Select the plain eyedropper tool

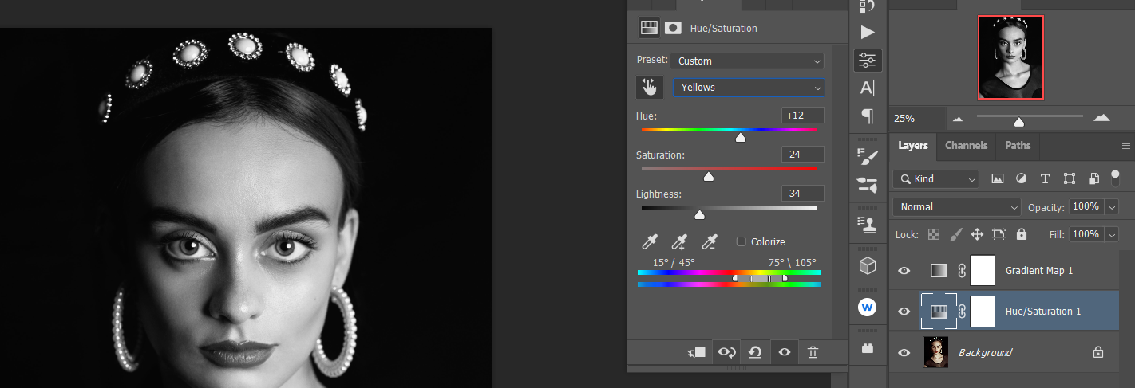[651, 241]
